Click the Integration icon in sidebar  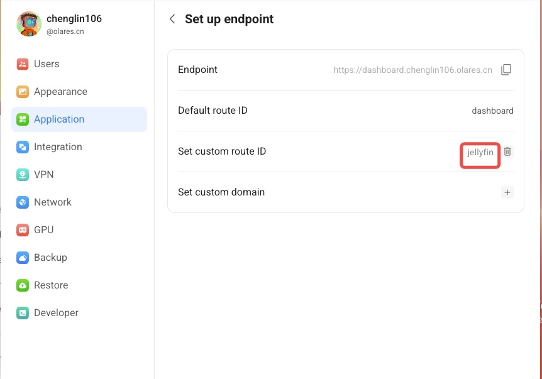pyautogui.click(x=23, y=147)
